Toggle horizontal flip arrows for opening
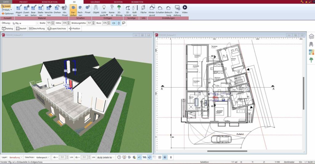Image resolution: width=315 pixels, height=164 pixels. pyautogui.click(x=114, y=23)
